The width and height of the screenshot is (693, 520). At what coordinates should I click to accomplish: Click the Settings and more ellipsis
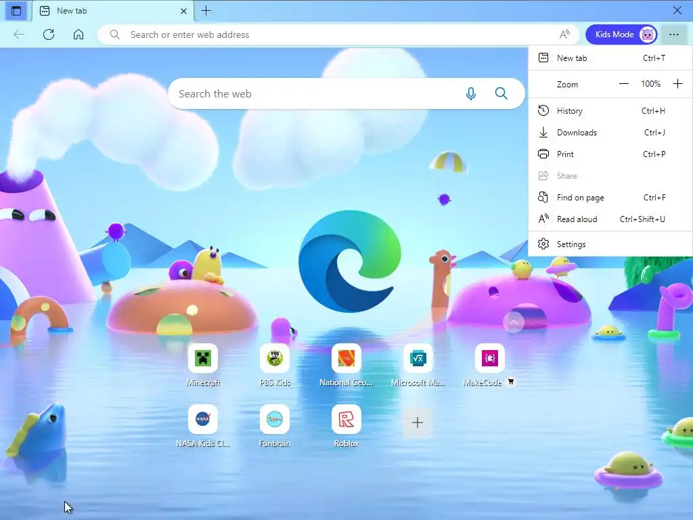(673, 35)
